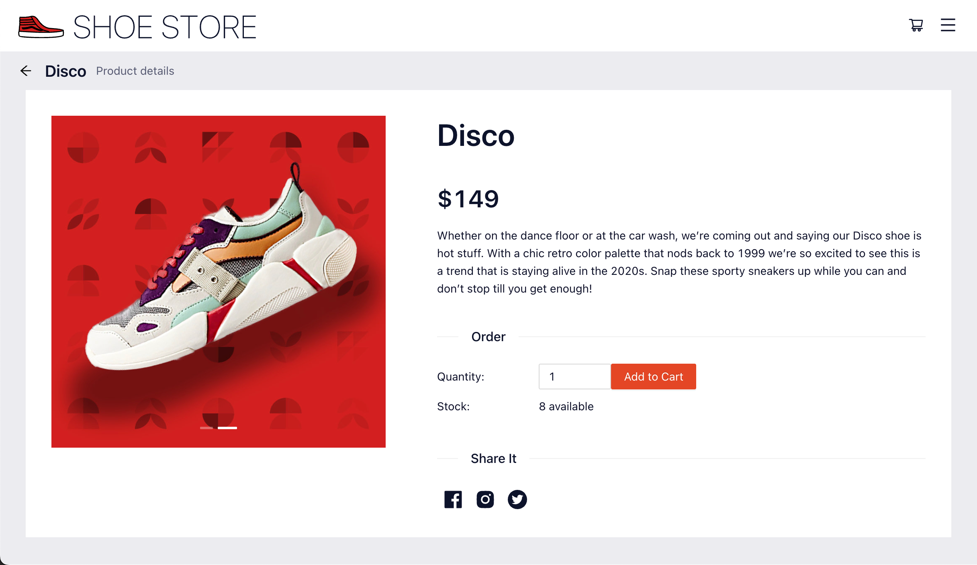The width and height of the screenshot is (977, 565).
Task: Open the hamburger menu
Action: click(948, 25)
